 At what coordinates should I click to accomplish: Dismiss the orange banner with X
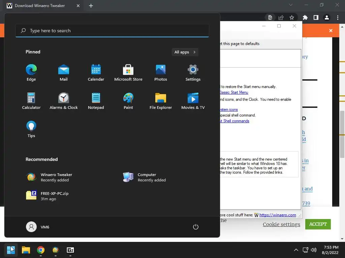click(331, 31)
